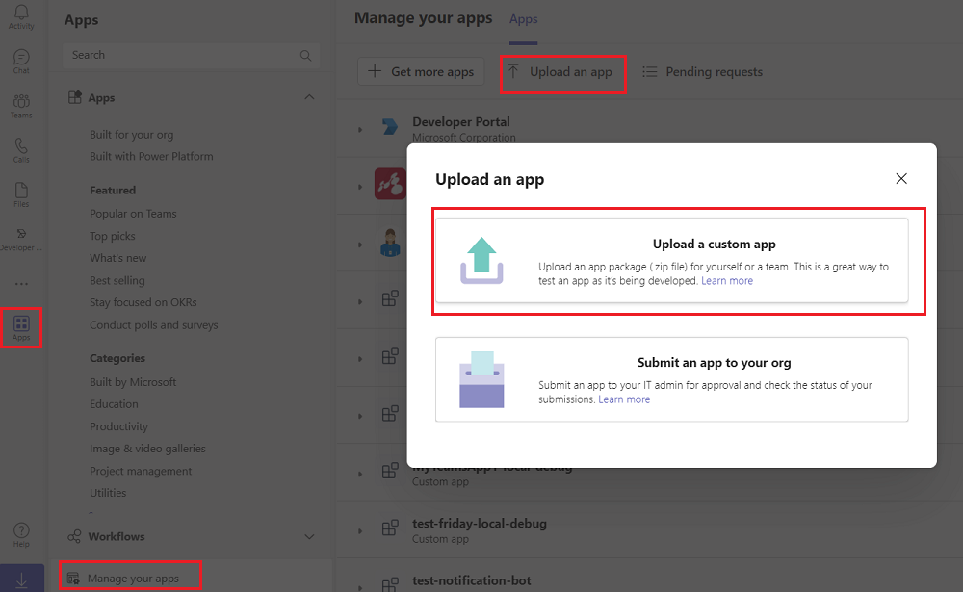Open Built with Power Platform
The height and width of the screenshot is (592, 963).
(151, 157)
